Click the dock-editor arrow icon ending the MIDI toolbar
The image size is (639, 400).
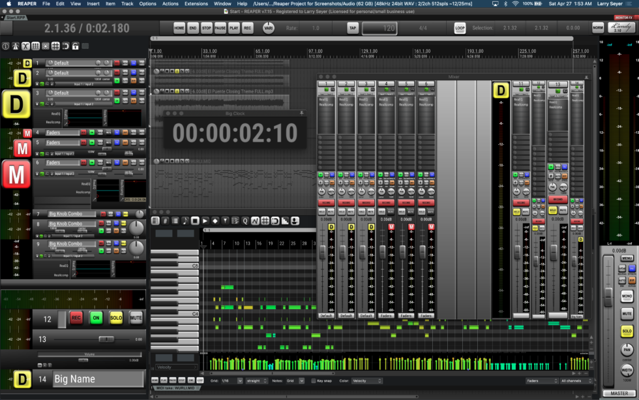pyautogui.click(x=293, y=221)
